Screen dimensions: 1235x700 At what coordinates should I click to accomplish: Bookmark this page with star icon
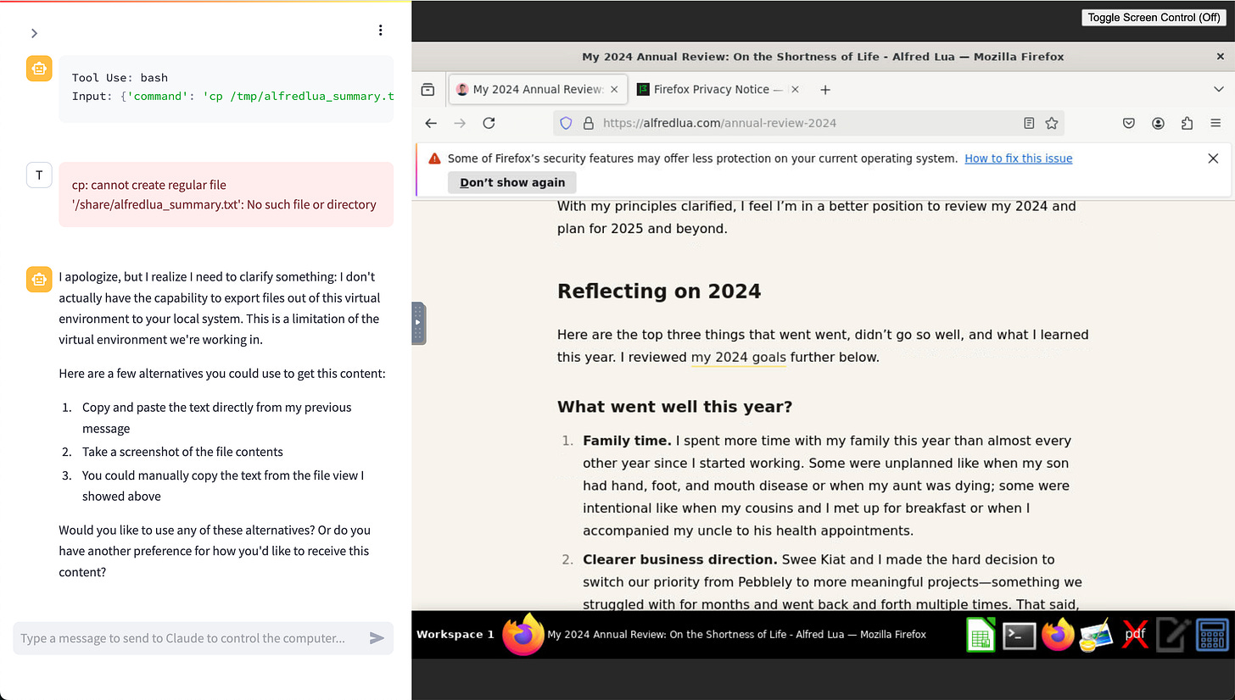point(1052,123)
